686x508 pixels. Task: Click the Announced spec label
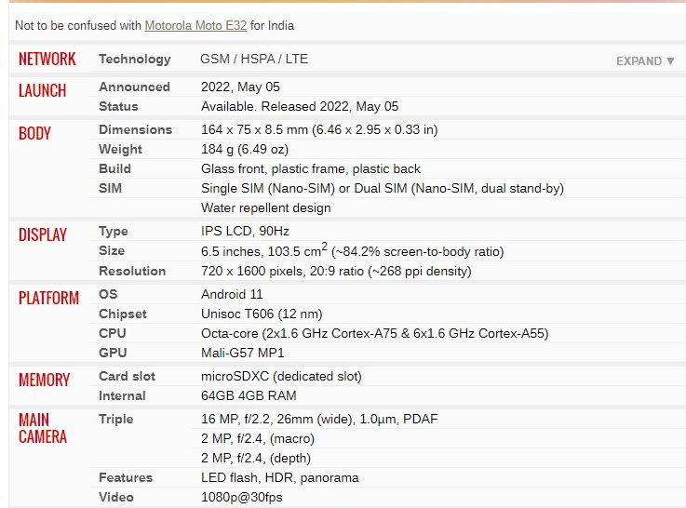(x=134, y=87)
